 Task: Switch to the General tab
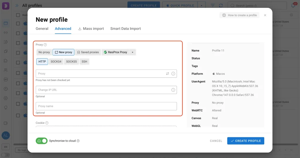[42, 29]
